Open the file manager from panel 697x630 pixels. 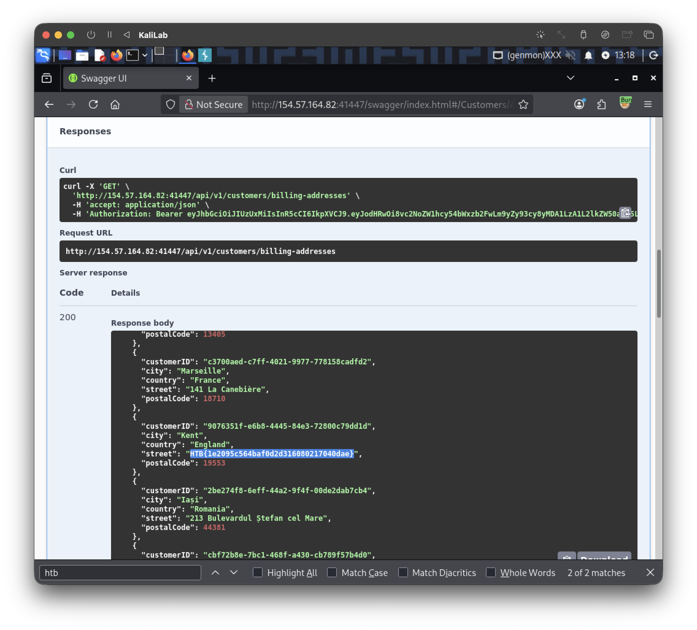tap(82, 55)
